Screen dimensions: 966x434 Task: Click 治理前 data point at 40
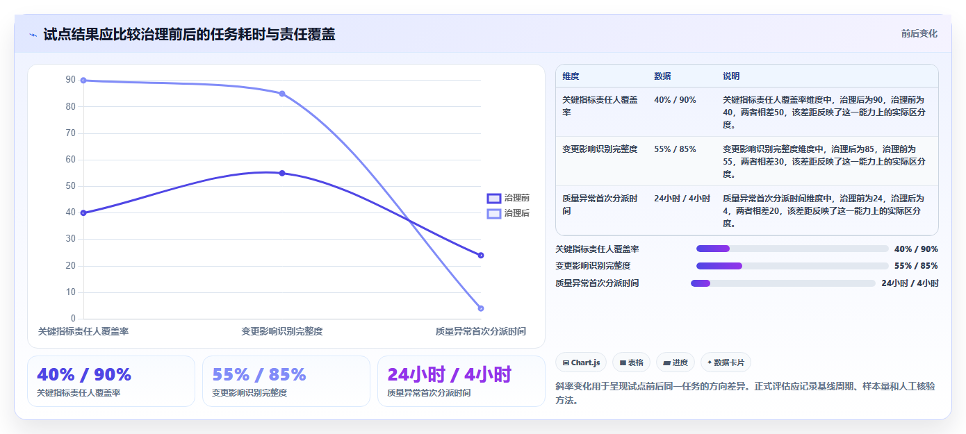(83, 213)
